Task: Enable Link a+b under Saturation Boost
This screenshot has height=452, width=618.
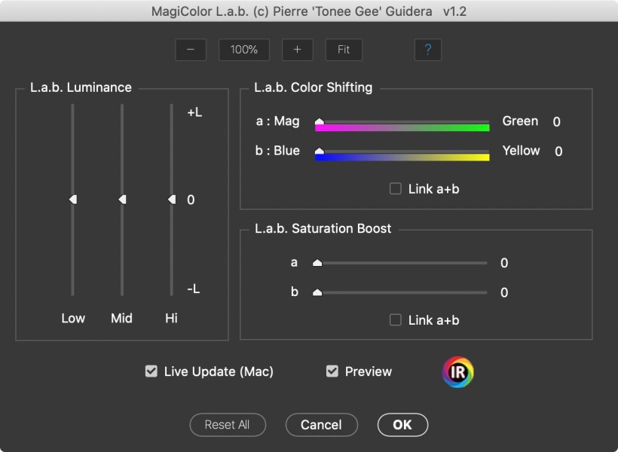Action: tap(396, 320)
